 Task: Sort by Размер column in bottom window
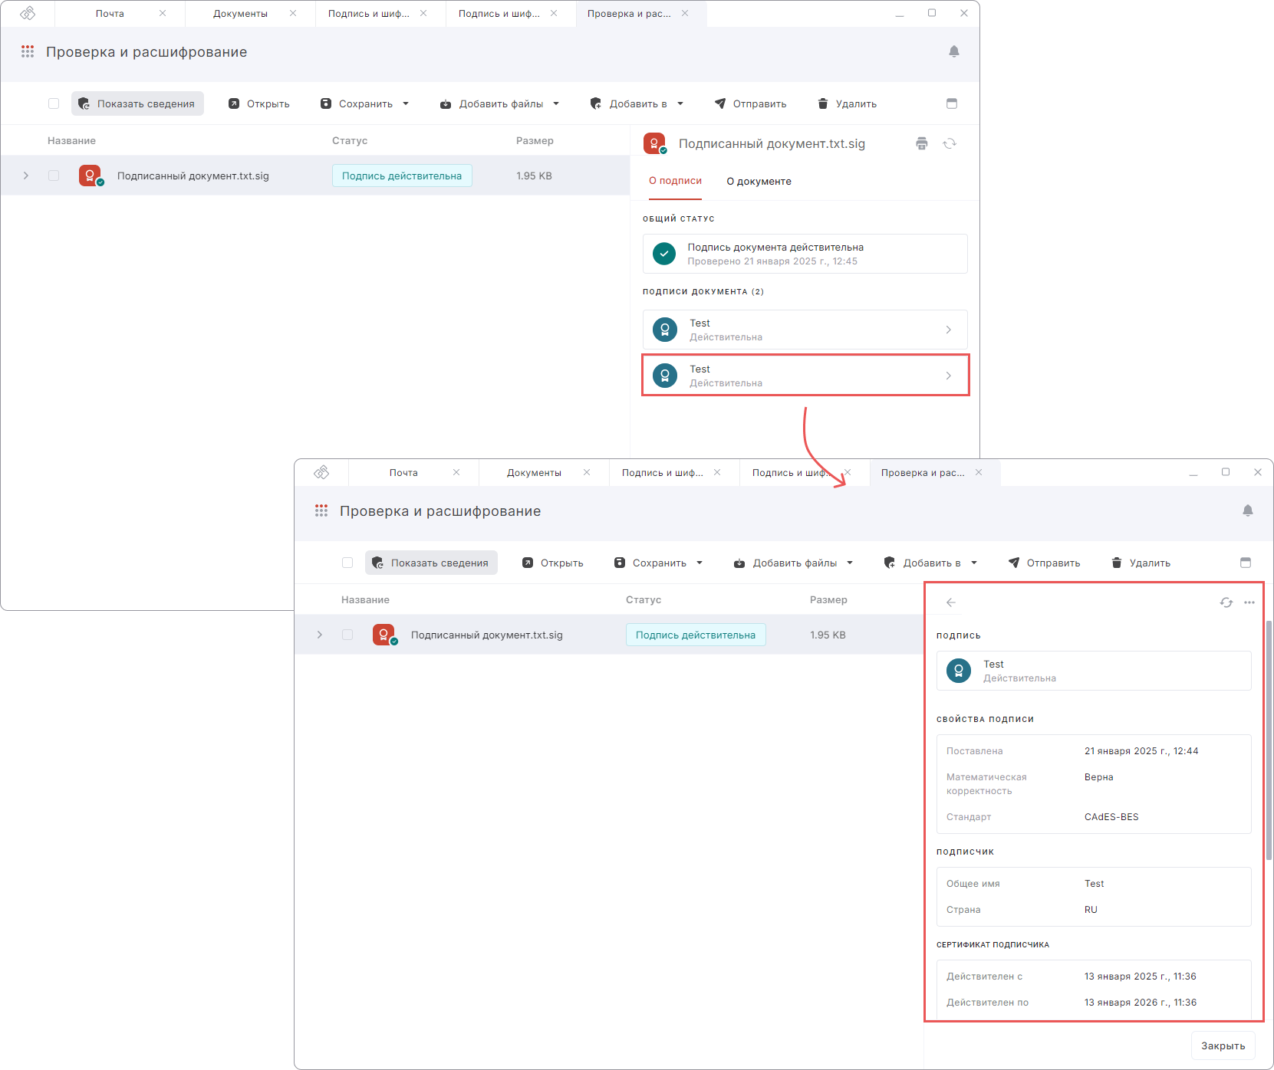[x=828, y=600]
